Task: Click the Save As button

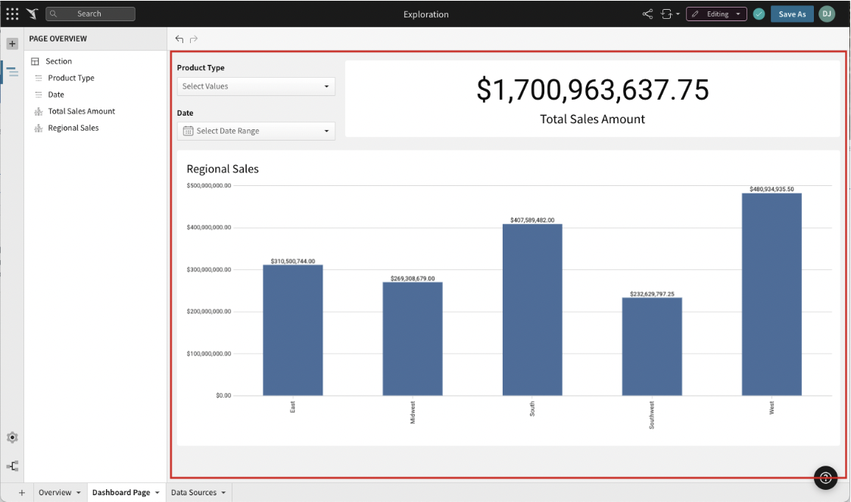Action: (x=792, y=13)
